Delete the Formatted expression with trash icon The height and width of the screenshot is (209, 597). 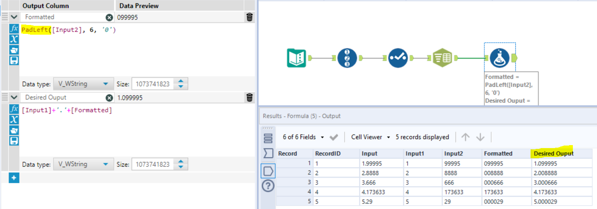[250, 17]
